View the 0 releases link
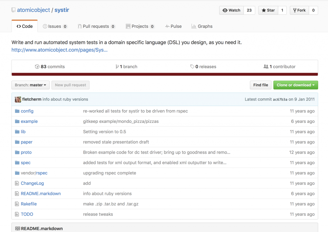 click(x=203, y=67)
